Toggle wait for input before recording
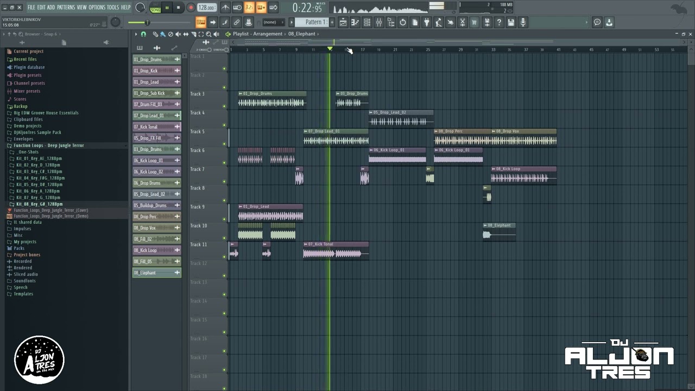Viewport: 695px width, 391px height. [x=237, y=8]
